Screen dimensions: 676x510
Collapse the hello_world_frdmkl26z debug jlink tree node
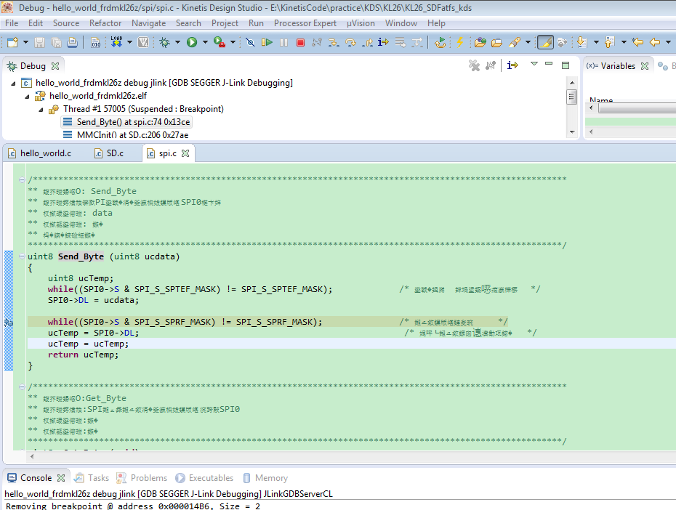[13, 83]
